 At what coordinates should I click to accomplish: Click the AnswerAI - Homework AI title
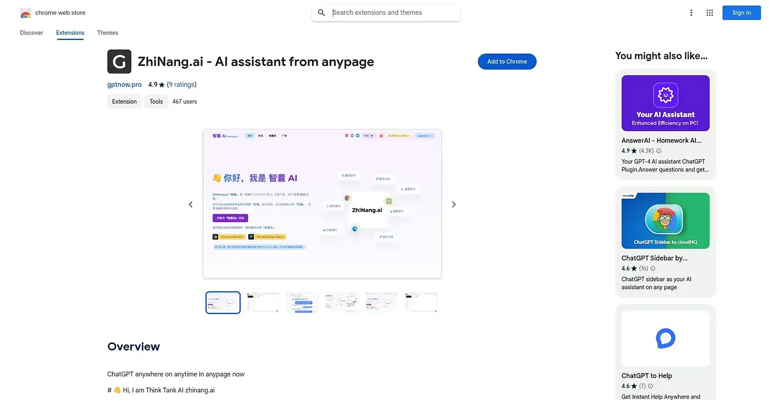661,140
